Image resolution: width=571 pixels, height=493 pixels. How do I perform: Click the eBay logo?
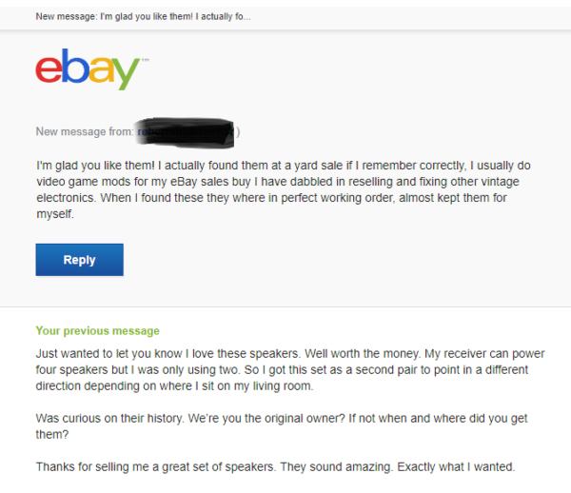click(91, 69)
